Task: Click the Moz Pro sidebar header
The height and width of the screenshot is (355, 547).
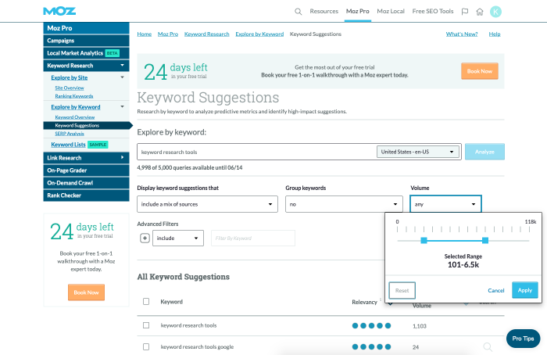Action: (x=86, y=28)
